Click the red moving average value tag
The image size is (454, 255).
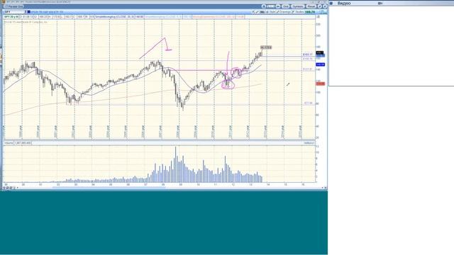click(321, 84)
